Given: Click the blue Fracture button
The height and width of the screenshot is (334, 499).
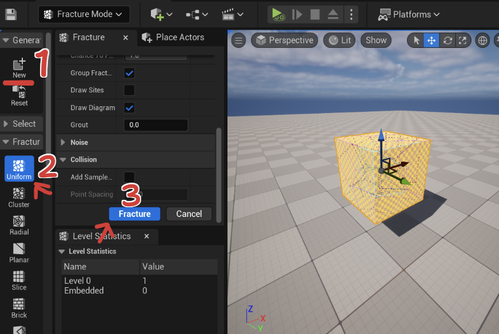Looking at the screenshot, I should pyautogui.click(x=135, y=214).
